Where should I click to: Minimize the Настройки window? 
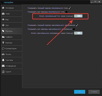tap(92, 2)
